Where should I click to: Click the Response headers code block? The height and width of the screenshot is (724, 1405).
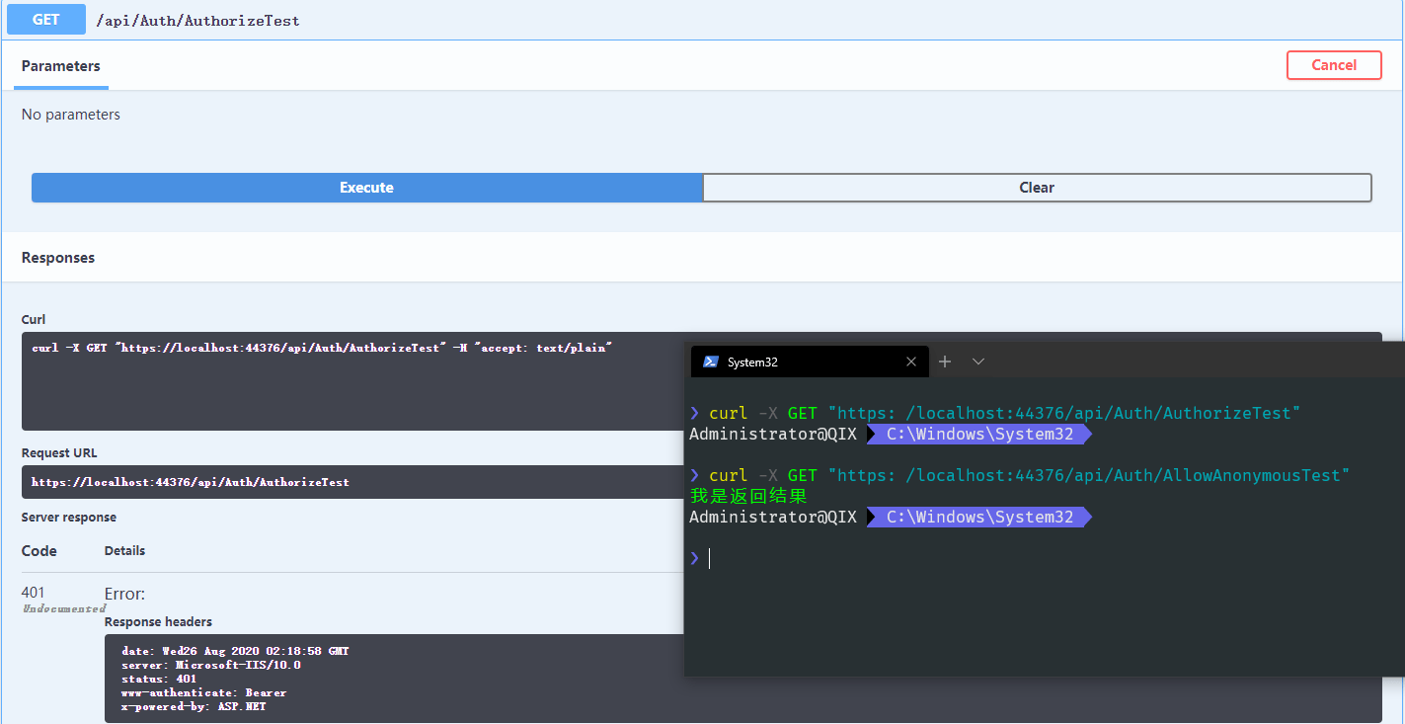click(395, 679)
